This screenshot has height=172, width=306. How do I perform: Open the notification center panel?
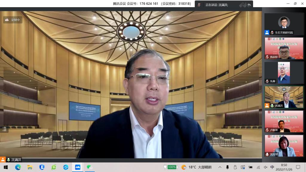[x=298, y=167]
